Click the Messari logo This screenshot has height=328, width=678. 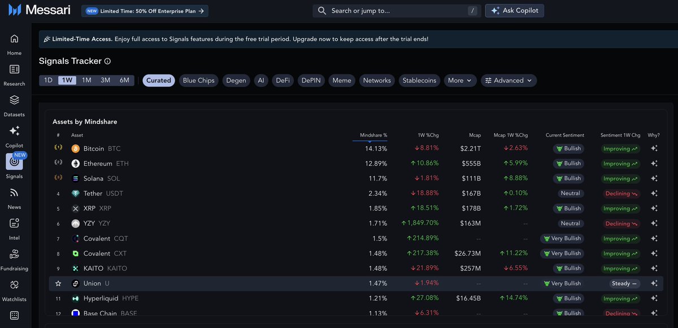39,10
